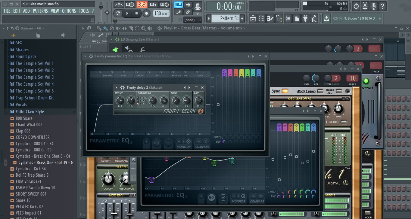411x219 pixels.
Task: Click the typing keyboard to piano icon
Action: tap(179, 5)
